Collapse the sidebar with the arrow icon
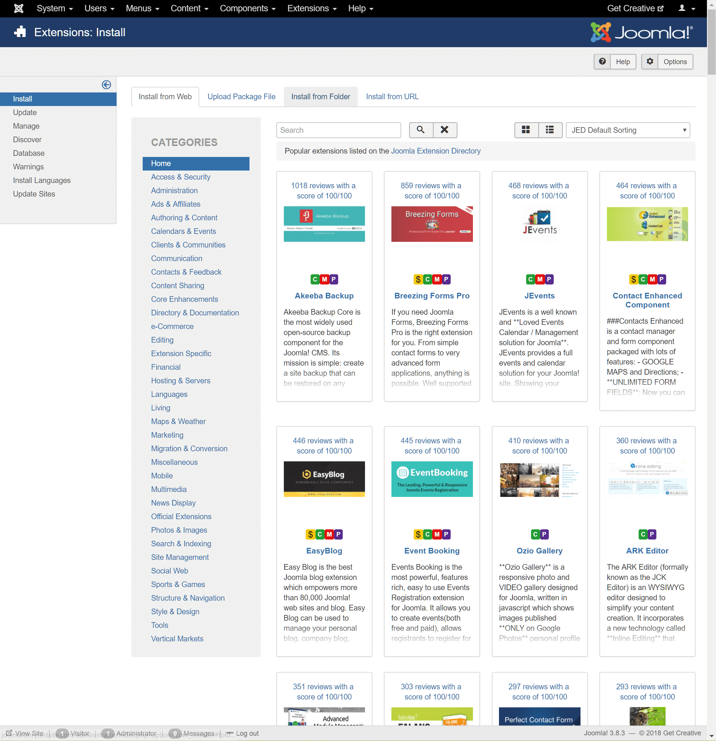716x741 pixels. tap(106, 85)
